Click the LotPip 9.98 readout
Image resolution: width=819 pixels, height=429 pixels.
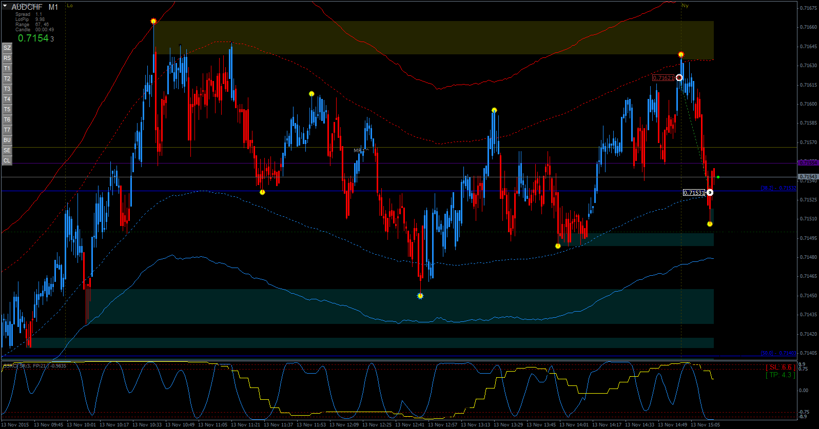(30, 19)
